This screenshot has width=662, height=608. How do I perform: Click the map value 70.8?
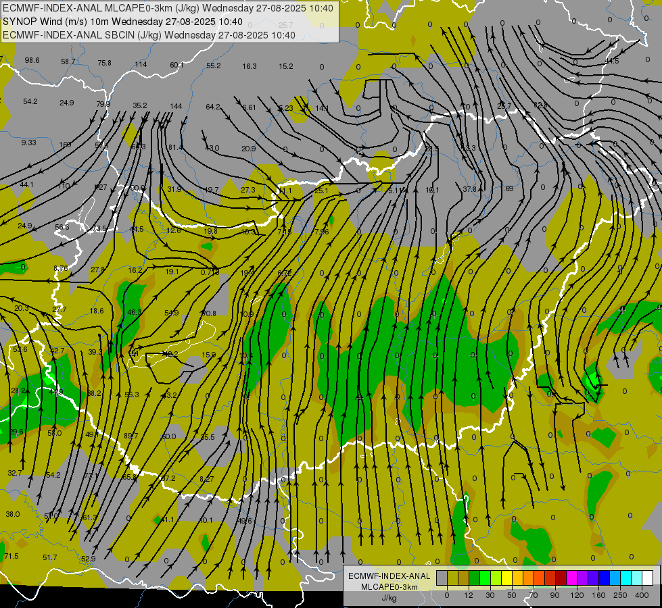209,313
